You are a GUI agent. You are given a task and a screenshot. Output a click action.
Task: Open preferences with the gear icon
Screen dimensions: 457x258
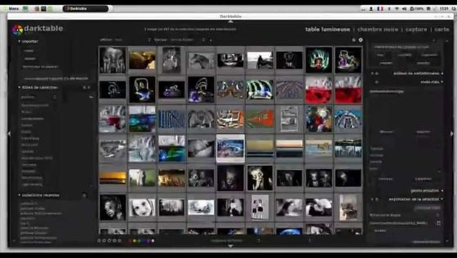[361, 40]
